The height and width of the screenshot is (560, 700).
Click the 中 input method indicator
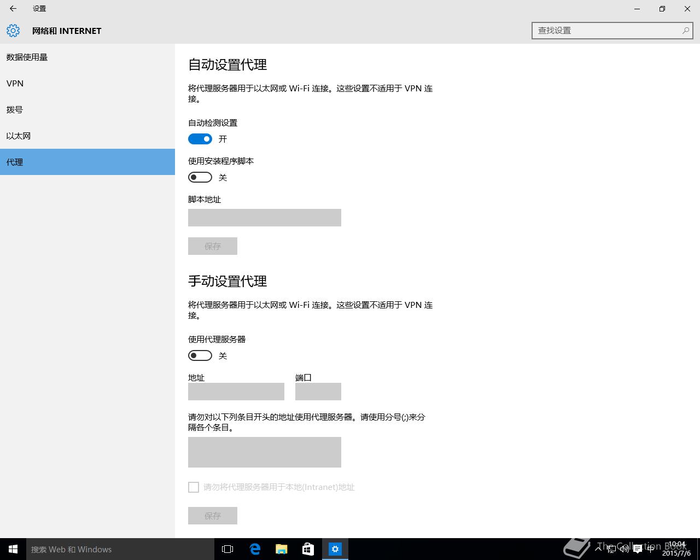[x=650, y=549]
